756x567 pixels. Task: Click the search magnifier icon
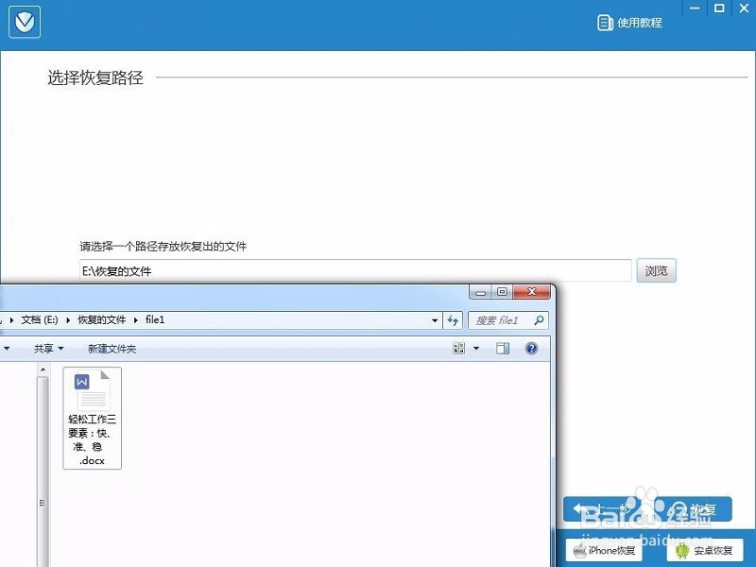coord(539,320)
